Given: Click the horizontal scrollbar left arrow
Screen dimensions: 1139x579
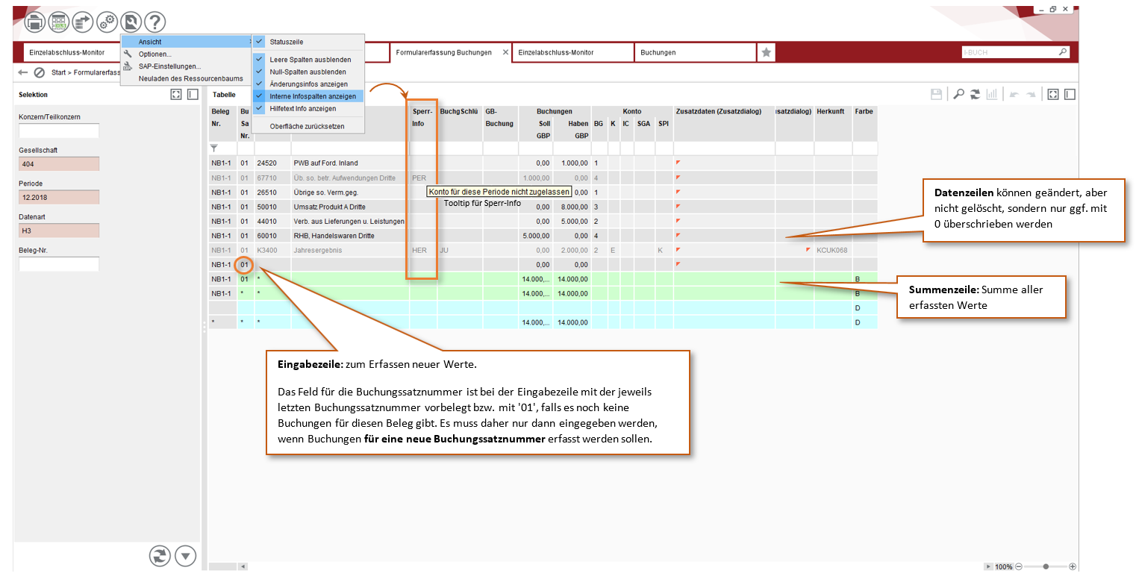Looking at the screenshot, I should click(x=243, y=567).
